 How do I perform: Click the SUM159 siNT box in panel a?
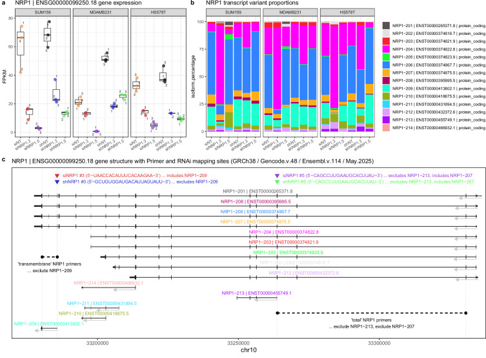click(x=21, y=43)
